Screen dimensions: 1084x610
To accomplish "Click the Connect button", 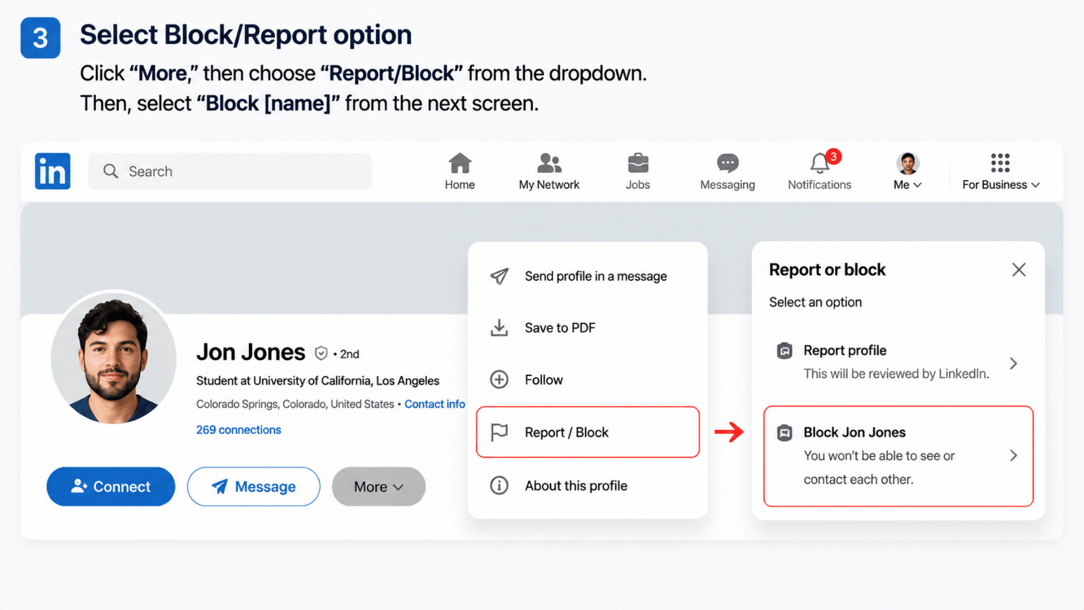I will (111, 486).
